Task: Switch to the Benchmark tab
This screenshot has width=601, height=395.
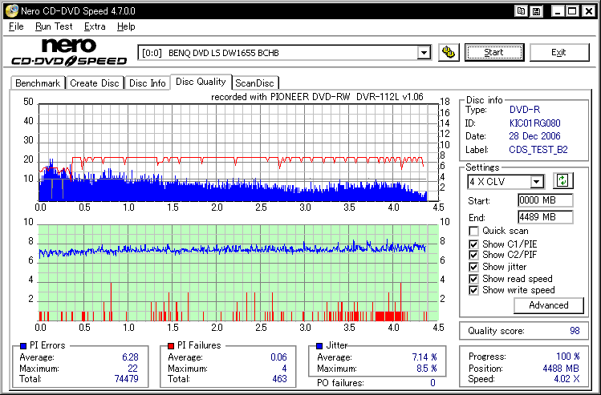Action: [38, 83]
